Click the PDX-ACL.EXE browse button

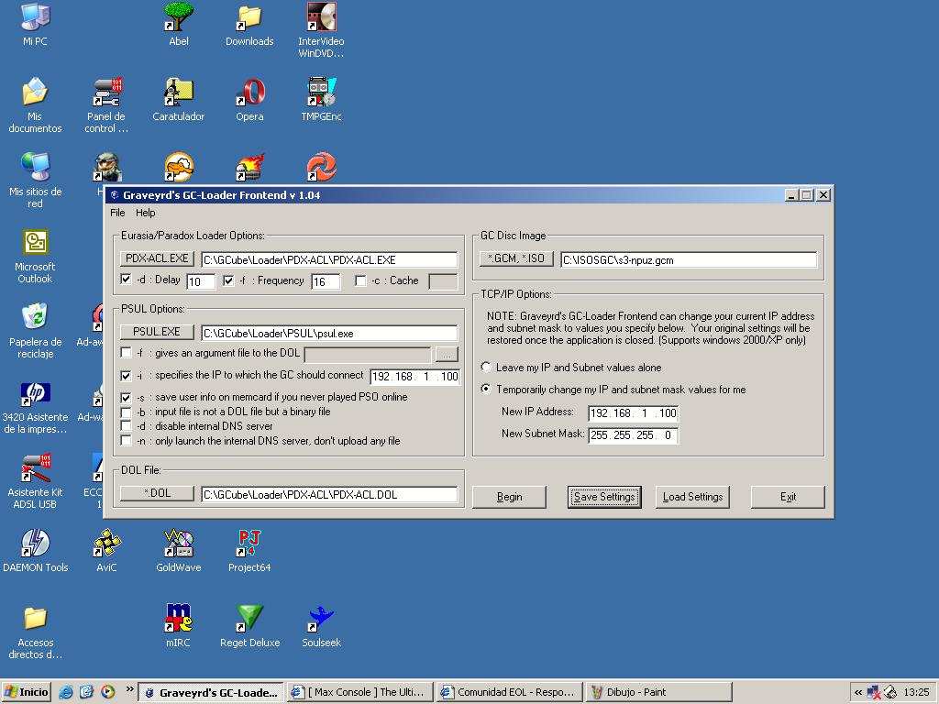pyautogui.click(x=157, y=258)
